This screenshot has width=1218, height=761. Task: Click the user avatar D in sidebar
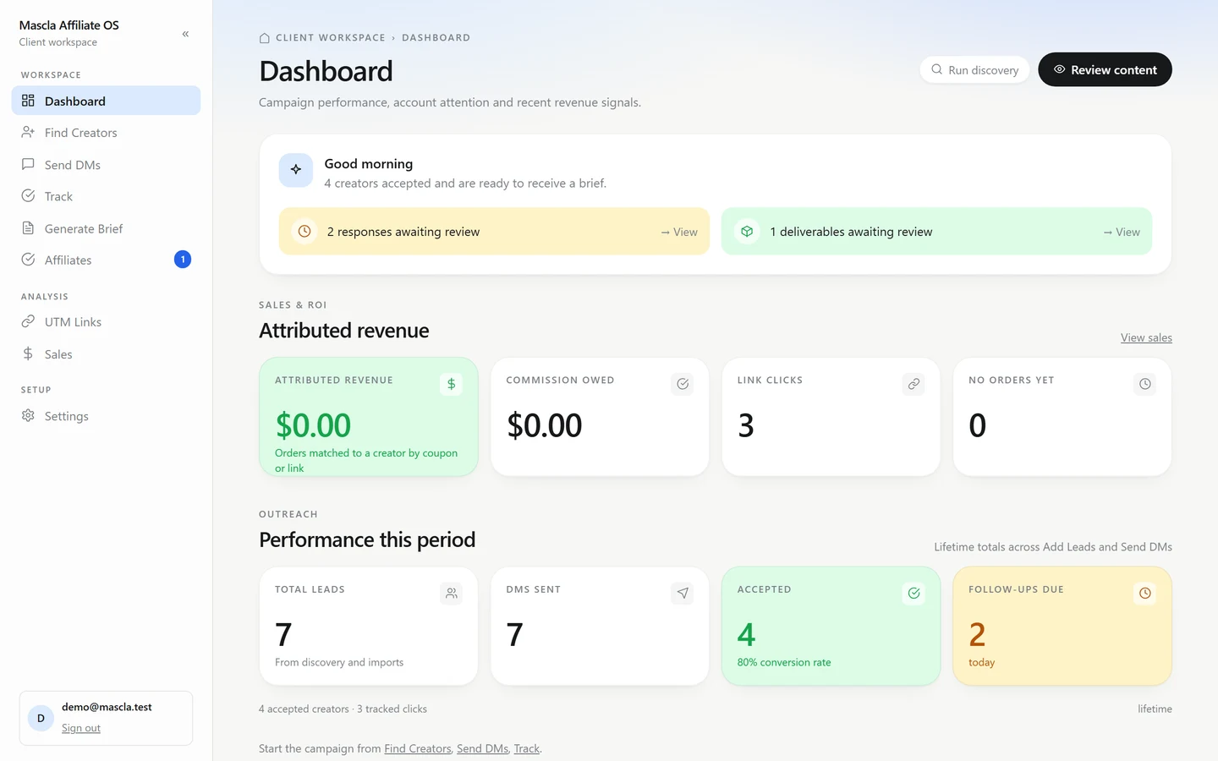click(x=41, y=718)
